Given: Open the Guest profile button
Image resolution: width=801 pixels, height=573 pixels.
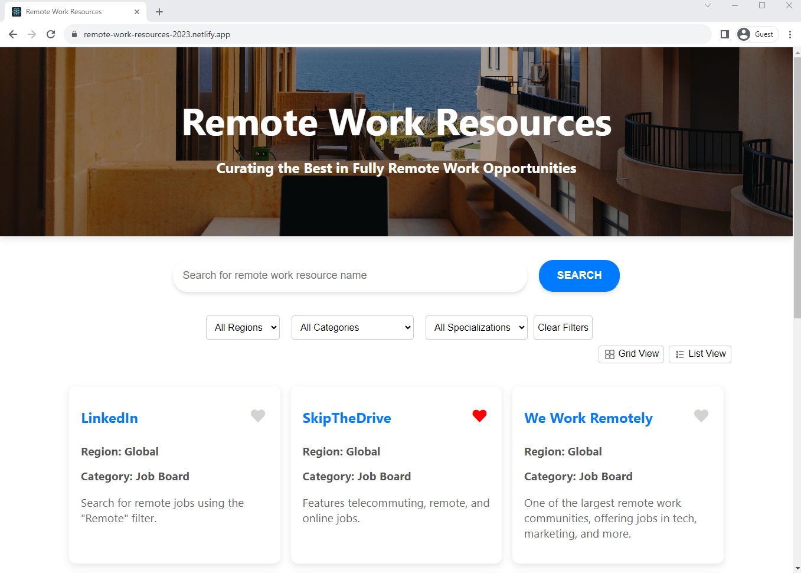Looking at the screenshot, I should [x=757, y=34].
